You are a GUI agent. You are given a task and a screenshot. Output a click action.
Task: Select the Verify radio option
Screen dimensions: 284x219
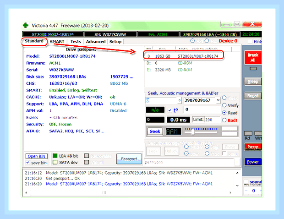[x=224, y=105]
